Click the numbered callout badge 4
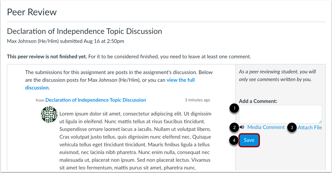This screenshot has height=173, width=332. coord(234,140)
